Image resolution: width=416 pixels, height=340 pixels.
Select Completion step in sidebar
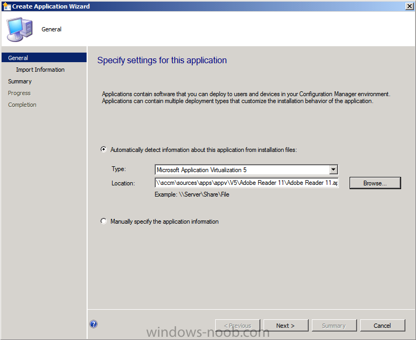22,105
